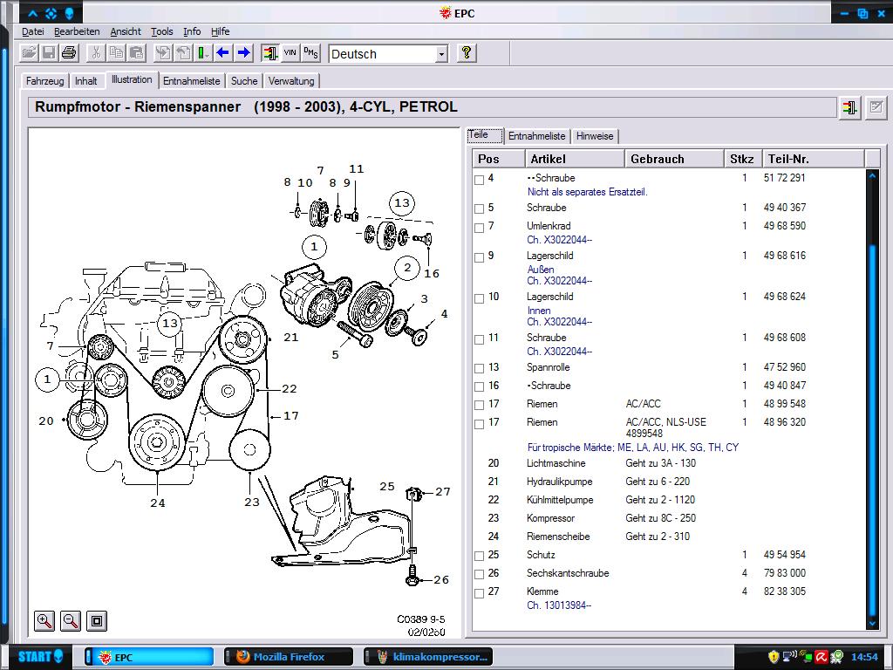
Task: Select checkbox for Pos 25 Schutz
Action: point(480,556)
